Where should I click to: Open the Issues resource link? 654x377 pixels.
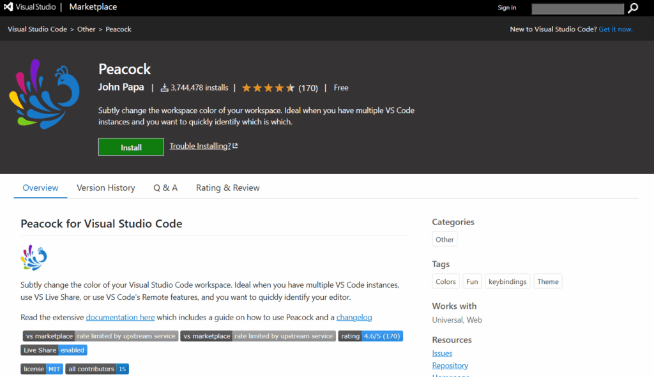tap(442, 353)
